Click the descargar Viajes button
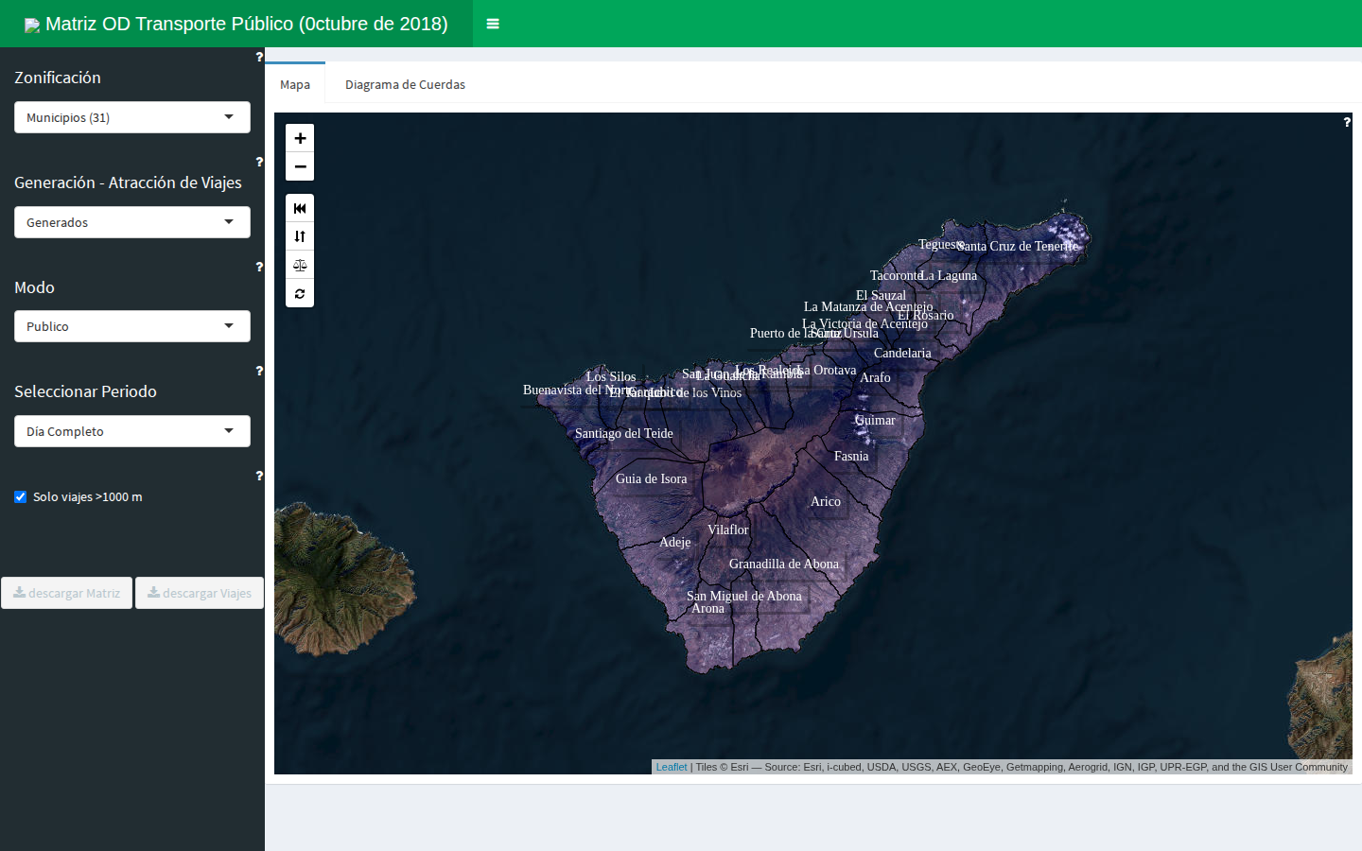1362x851 pixels. coord(200,593)
